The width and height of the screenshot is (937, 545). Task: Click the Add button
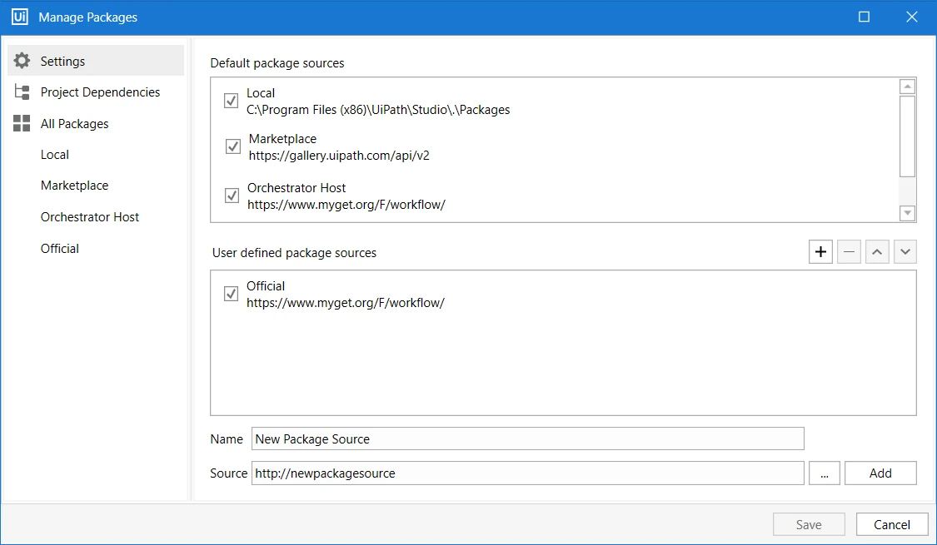click(x=880, y=473)
